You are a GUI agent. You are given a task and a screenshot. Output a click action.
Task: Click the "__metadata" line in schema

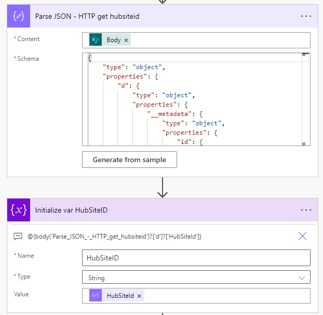coord(175,114)
